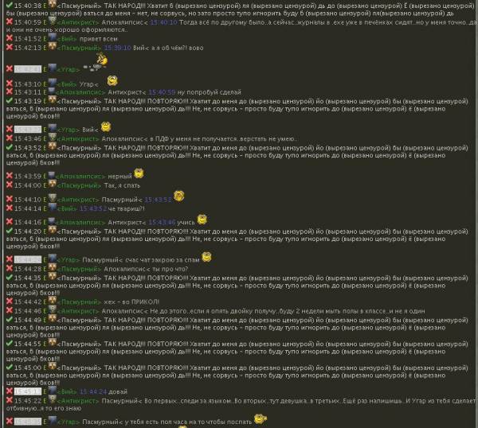The image size is (478, 428).
Task: Follow the blue 15:43:46 timestamp before 'учись'
Action: pyautogui.click(x=173, y=222)
